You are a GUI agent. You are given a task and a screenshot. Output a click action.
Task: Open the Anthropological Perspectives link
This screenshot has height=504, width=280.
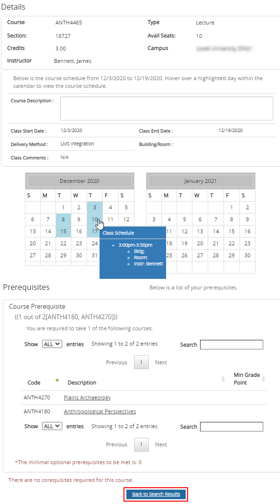pyautogui.click(x=100, y=411)
